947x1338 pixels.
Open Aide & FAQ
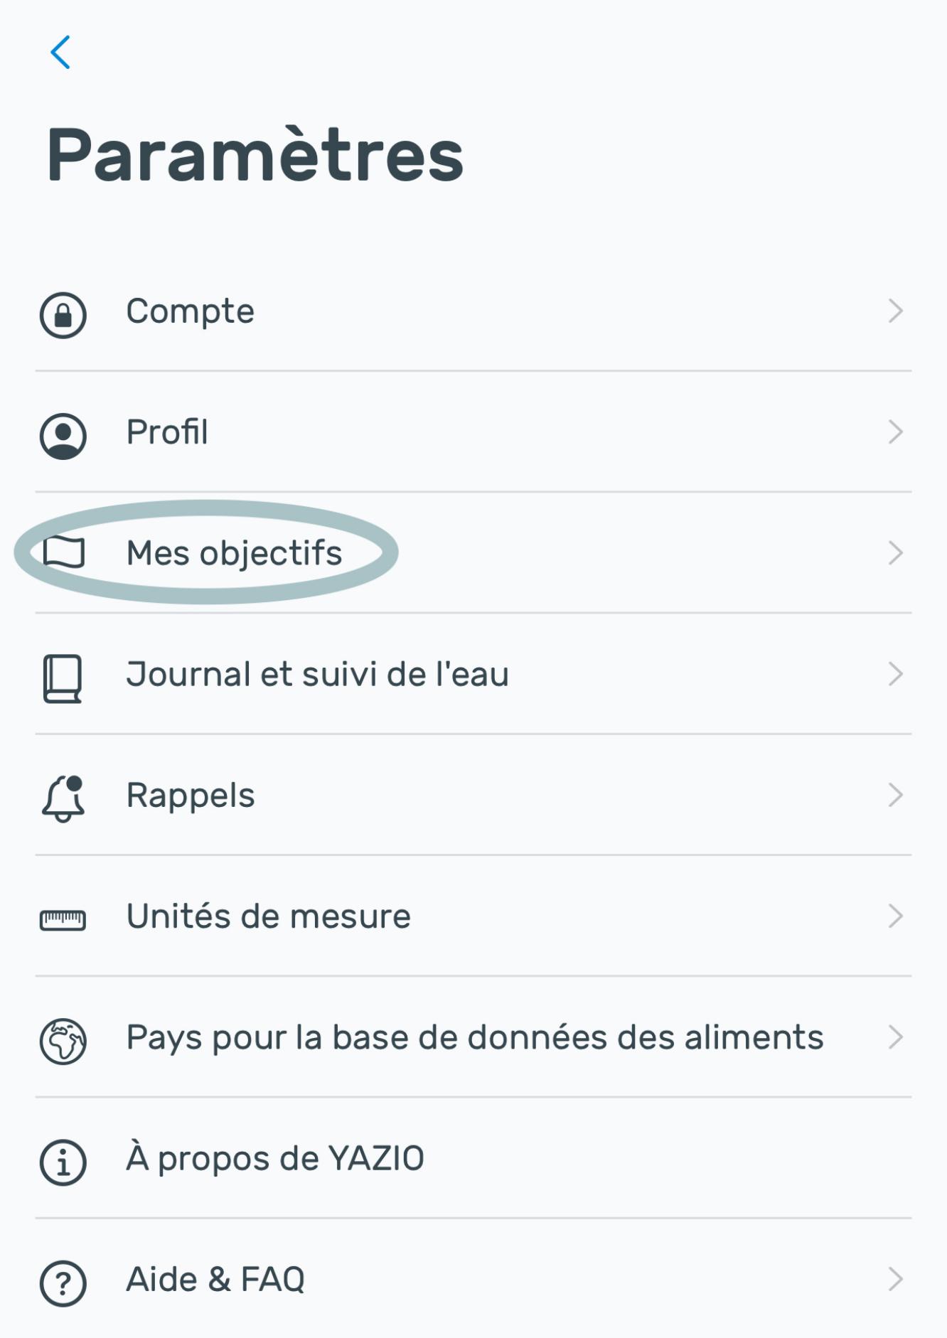click(215, 1279)
